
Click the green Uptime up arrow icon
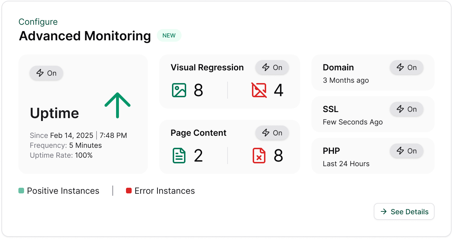tap(117, 105)
